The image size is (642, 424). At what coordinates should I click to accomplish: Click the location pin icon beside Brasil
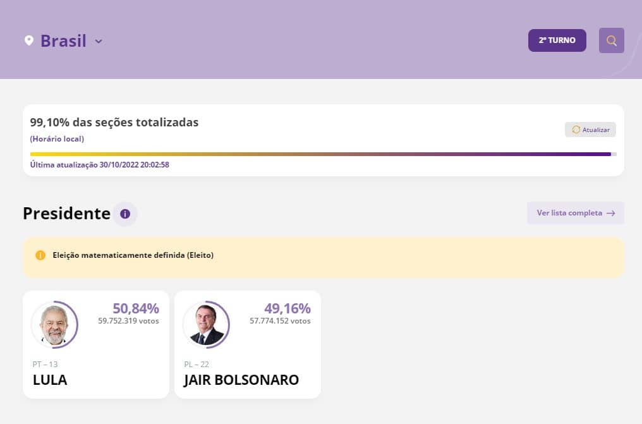(x=29, y=40)
